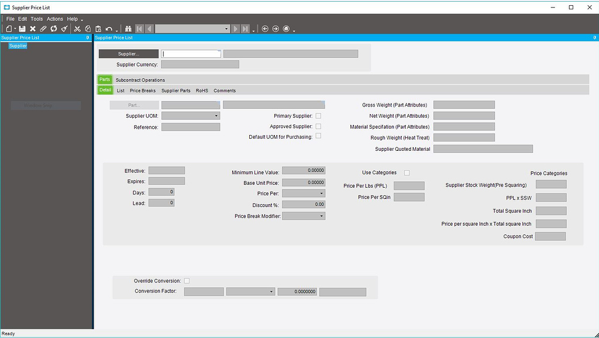Click the Expires date field
Image resolution: width=599 pixels, height=338 pixels.
tap(167, 181)
